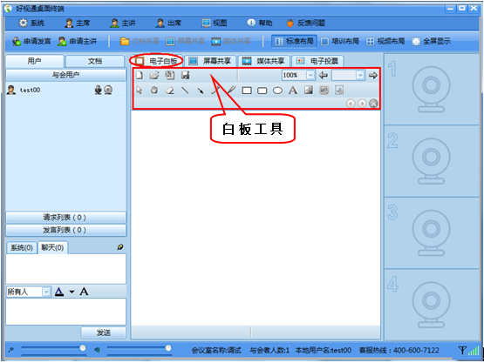Screen dimensions: 484x363
Task: Switch to 培训布局 layout
Action: [x=340, y=41]
